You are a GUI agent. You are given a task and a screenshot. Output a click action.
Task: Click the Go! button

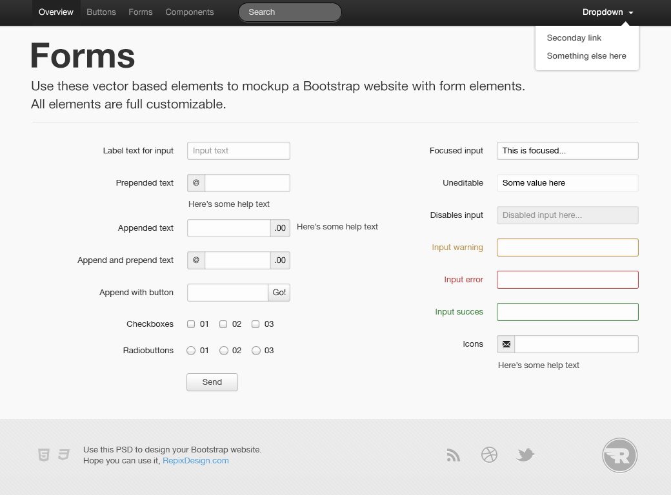coord(279,293)
